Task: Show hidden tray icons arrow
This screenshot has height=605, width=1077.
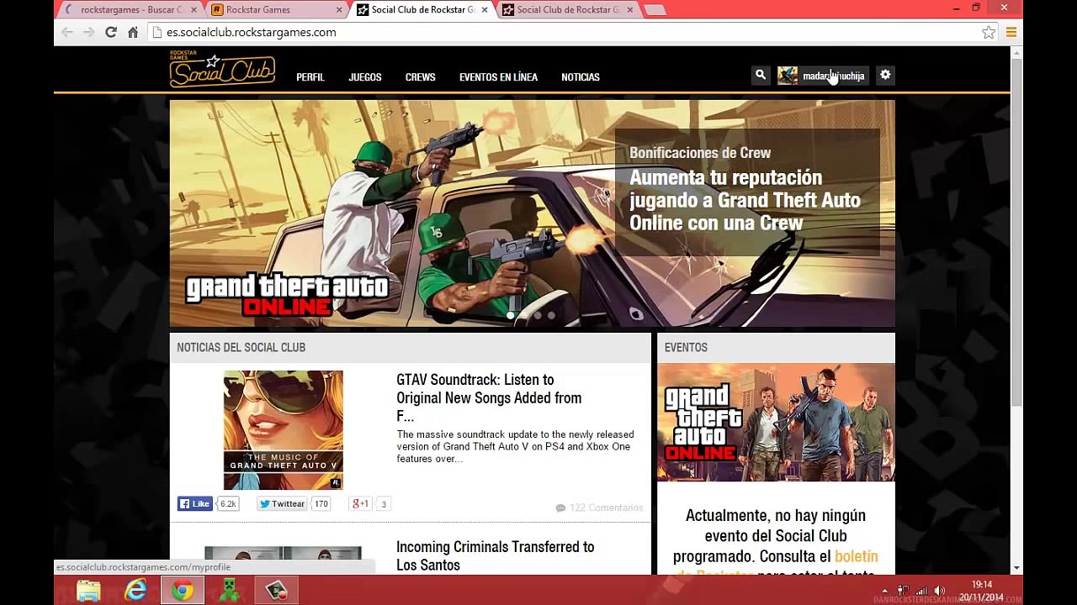Action: 884,591
